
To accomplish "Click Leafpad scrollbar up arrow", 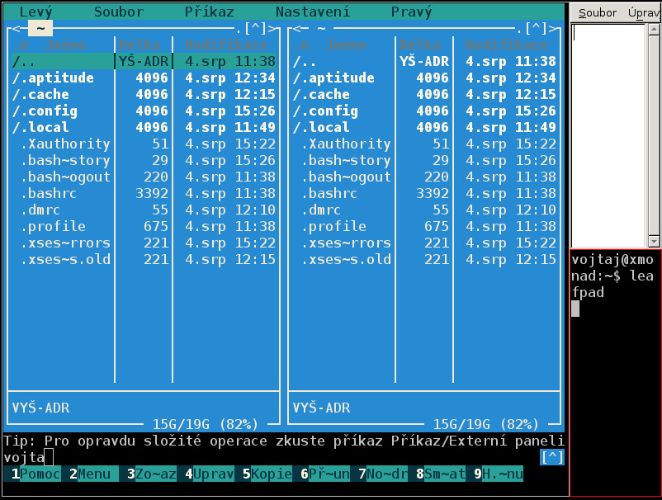I will [x=654, y=29].
